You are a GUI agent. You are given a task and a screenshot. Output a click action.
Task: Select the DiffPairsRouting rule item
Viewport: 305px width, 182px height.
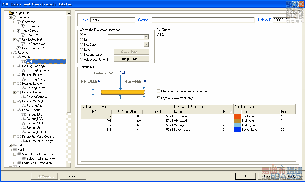39,141
